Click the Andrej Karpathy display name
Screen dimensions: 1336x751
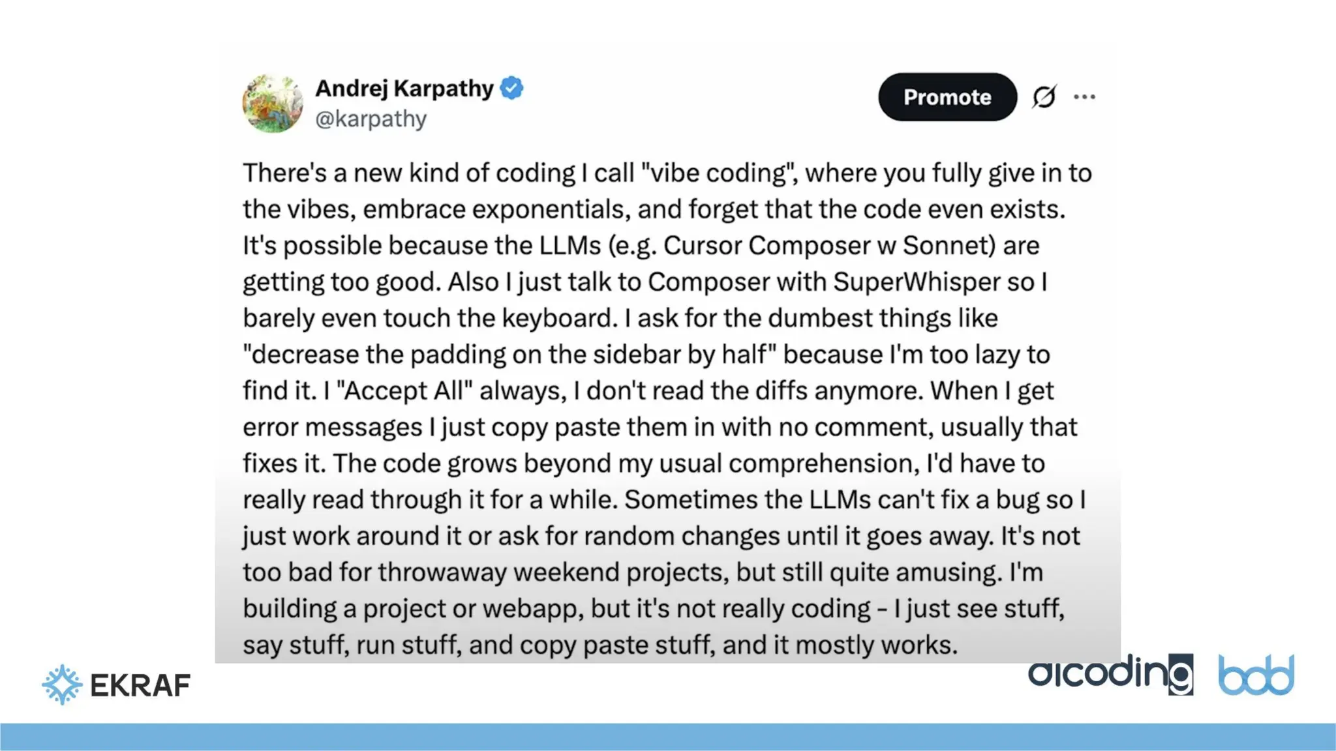click(x=404, y=88)
